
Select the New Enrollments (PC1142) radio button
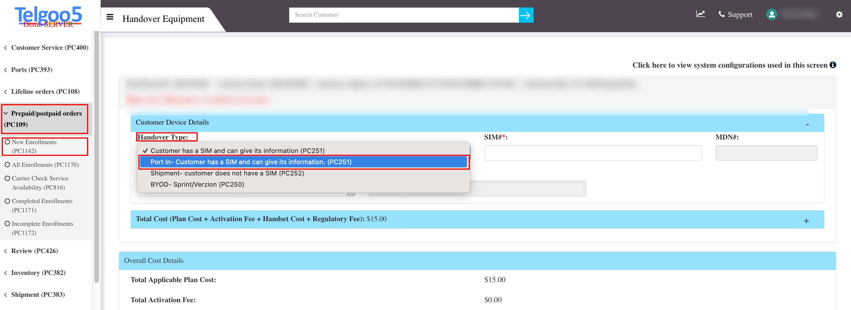(x=7, y=142)
